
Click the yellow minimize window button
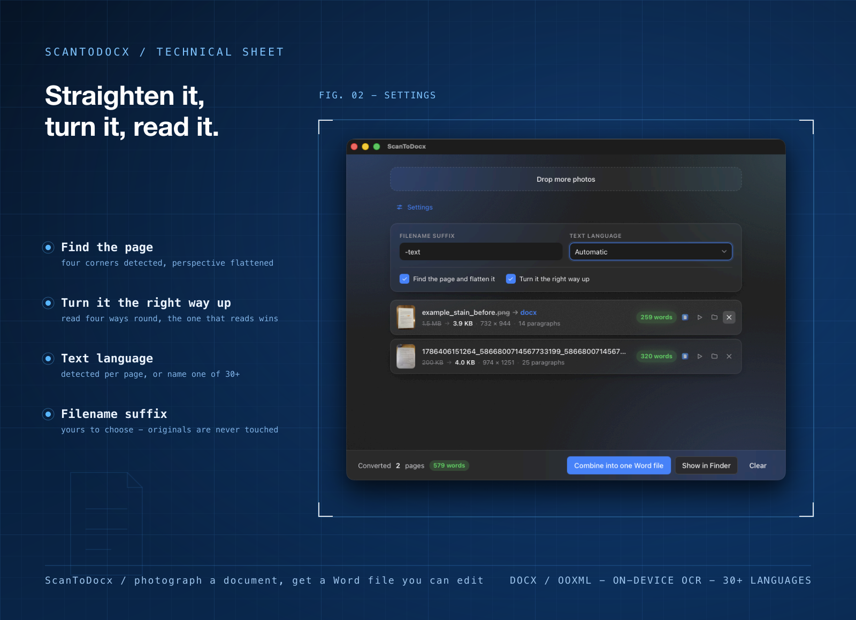click(365, 146)
